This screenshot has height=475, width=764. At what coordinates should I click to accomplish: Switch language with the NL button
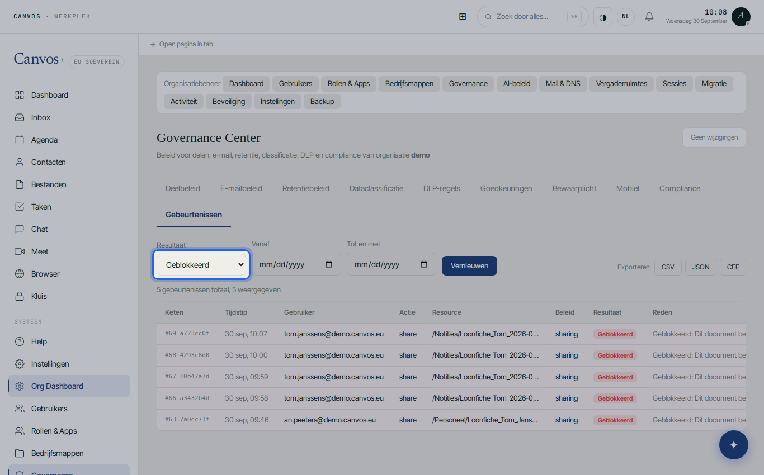[626, 17]
